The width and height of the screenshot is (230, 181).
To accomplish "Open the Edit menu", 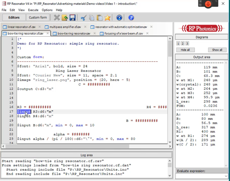I will click(x=12, y=10).
